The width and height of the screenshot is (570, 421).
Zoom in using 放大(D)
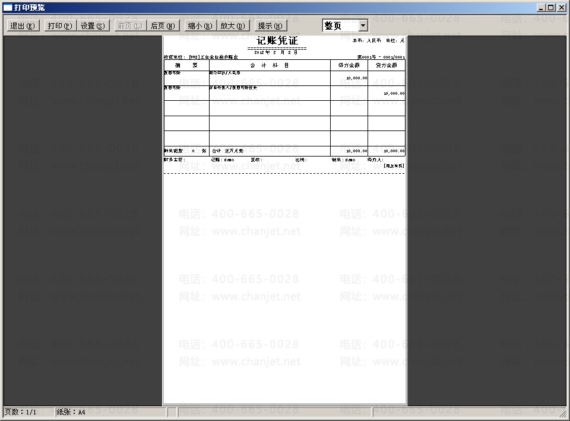[x=233, y=25]
